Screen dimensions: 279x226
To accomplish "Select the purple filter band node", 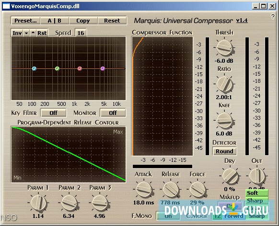I will [x=103, y=68].
